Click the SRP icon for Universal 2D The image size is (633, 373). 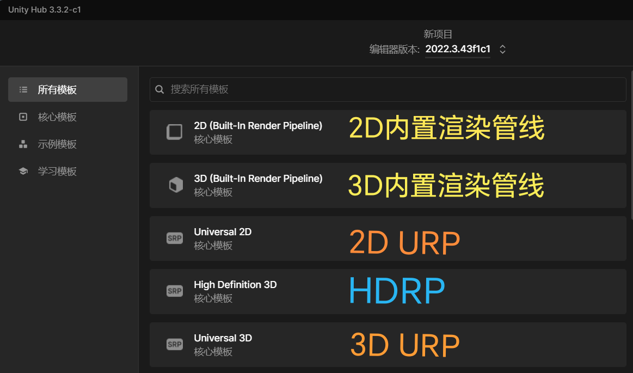(x=174, y=238)
